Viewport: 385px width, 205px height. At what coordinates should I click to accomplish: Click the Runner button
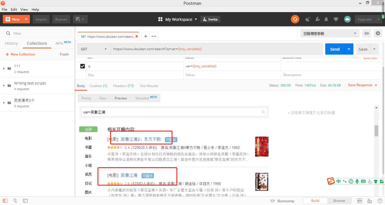[x=61, y=19]
